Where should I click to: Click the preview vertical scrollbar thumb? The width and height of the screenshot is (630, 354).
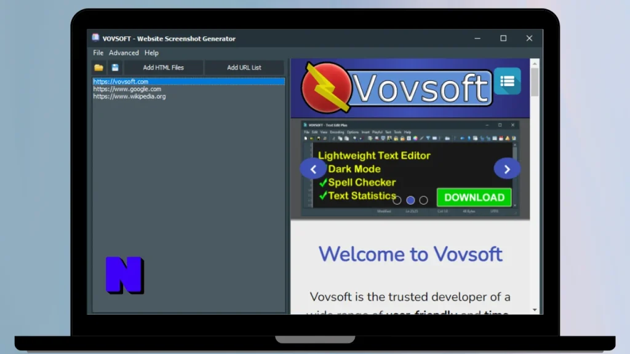tap(535, 82)
